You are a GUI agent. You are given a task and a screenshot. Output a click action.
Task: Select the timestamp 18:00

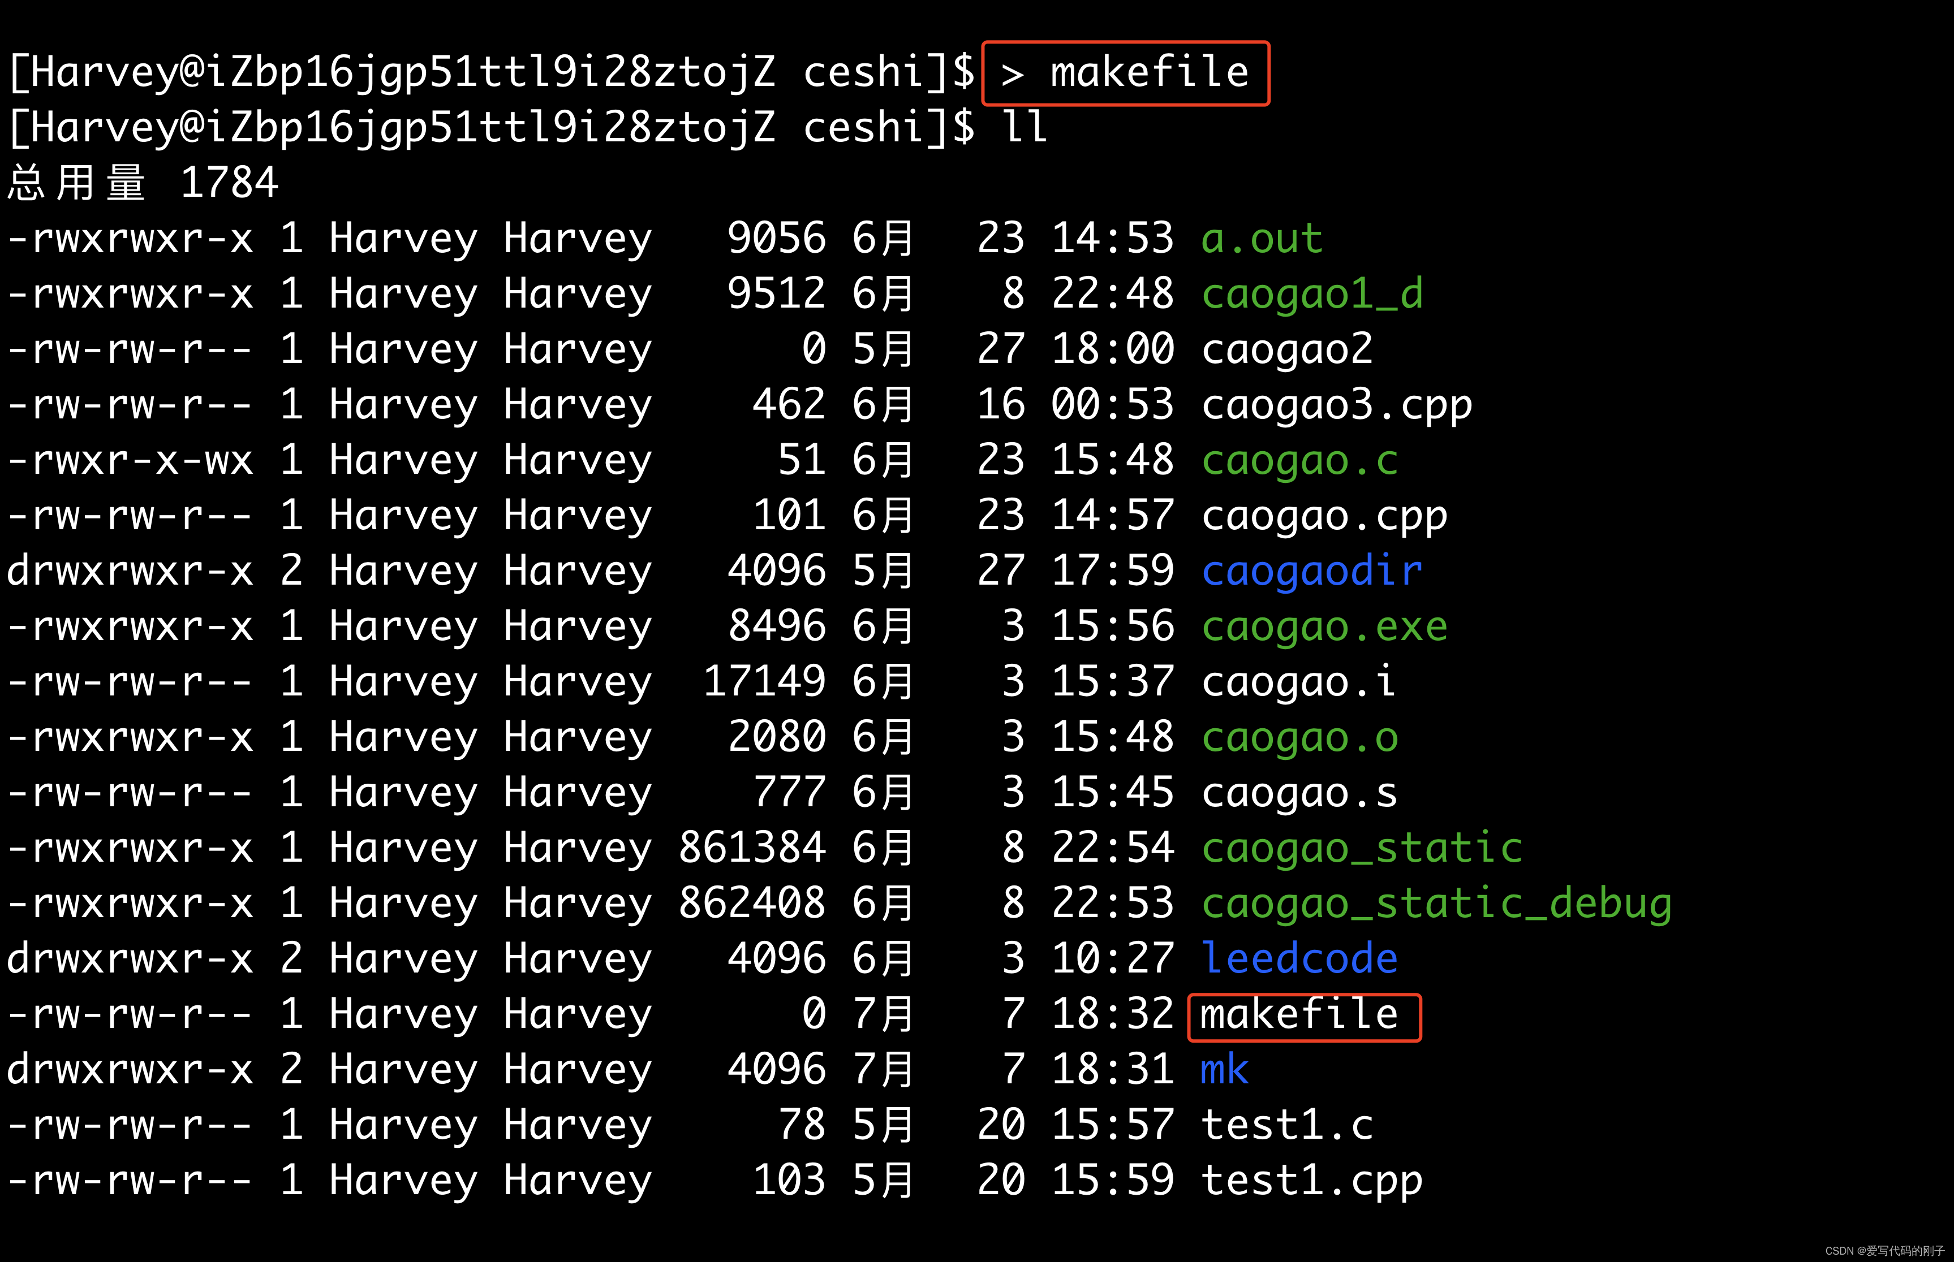1113,349
